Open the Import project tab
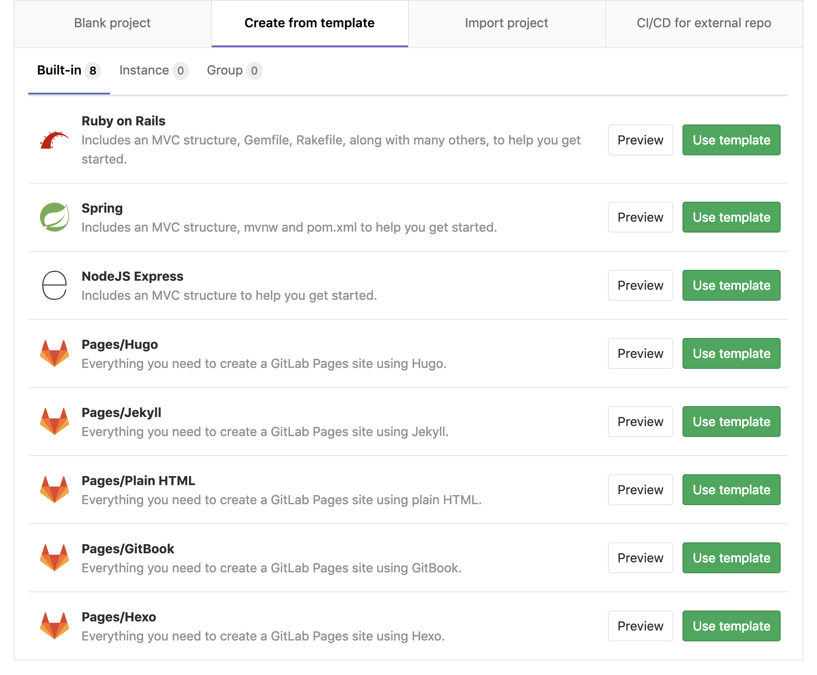Image resolution: width=817 pixels, height=675 pixels. (506, 23)
